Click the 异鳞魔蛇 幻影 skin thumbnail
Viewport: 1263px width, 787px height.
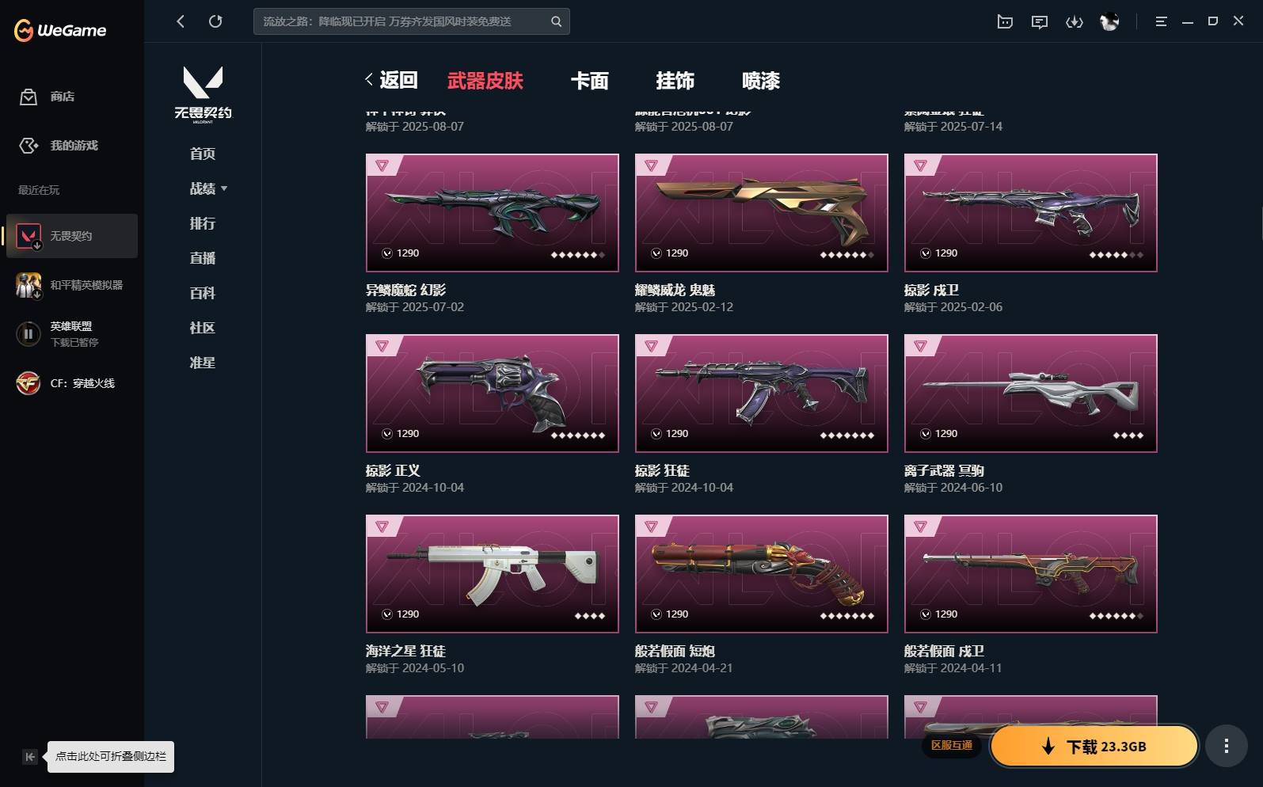tap(492, 213)
